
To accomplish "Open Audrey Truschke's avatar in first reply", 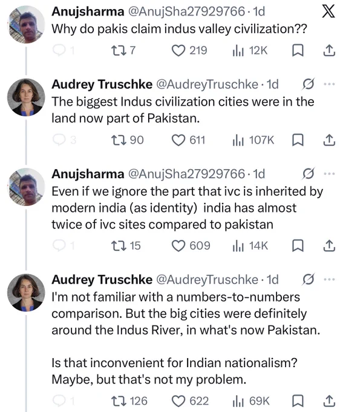I will [26, 97].
